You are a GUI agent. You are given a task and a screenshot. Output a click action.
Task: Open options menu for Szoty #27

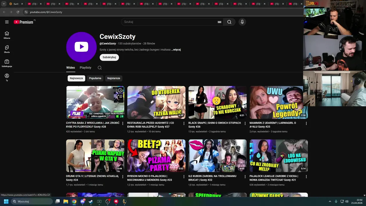point(184,123)
